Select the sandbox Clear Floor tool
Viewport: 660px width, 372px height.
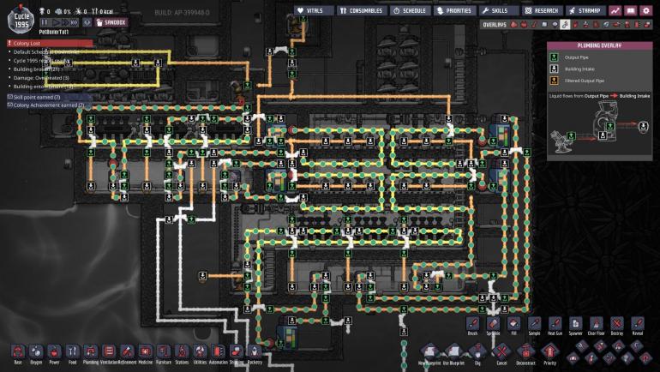coord(596,326)
